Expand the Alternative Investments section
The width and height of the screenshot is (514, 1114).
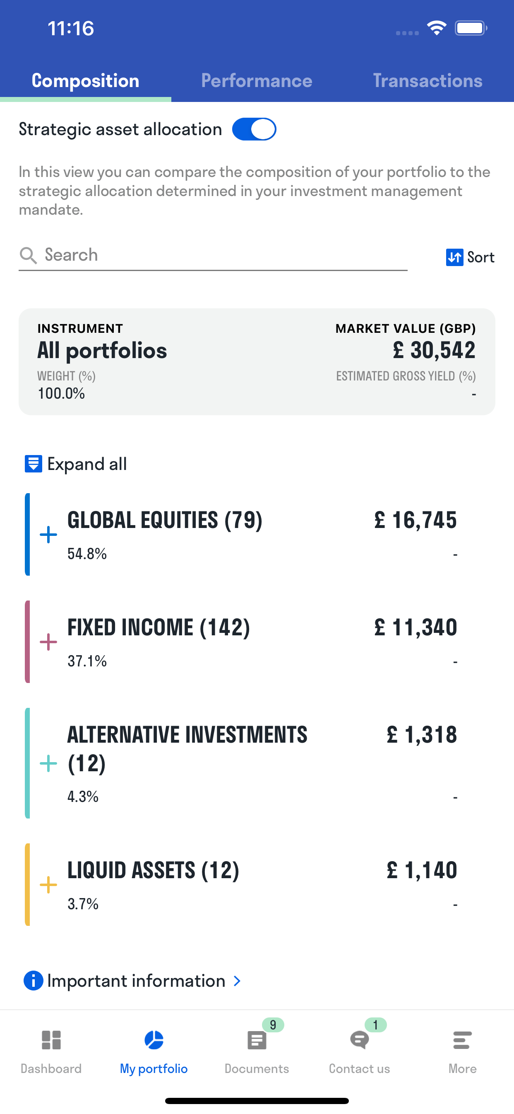pyautogui.click(x=48, y=763)
